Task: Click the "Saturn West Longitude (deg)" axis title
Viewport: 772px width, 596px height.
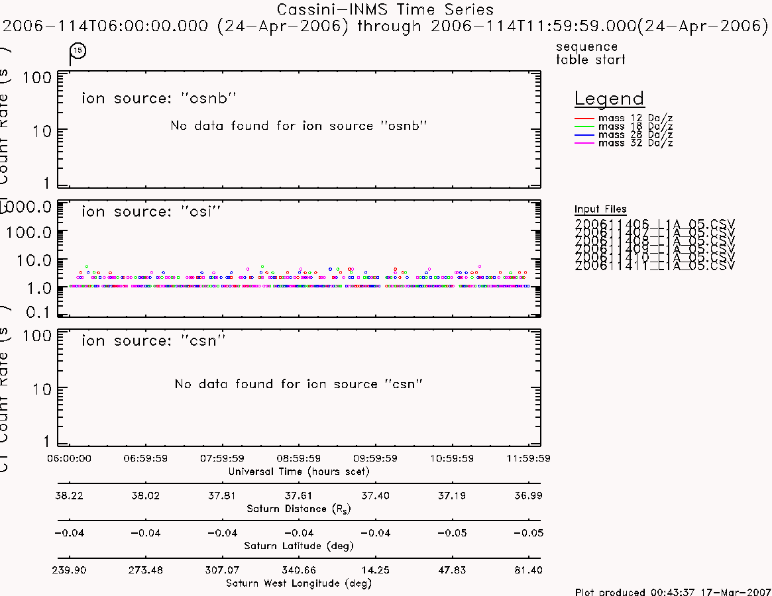Action: point(298,583)
